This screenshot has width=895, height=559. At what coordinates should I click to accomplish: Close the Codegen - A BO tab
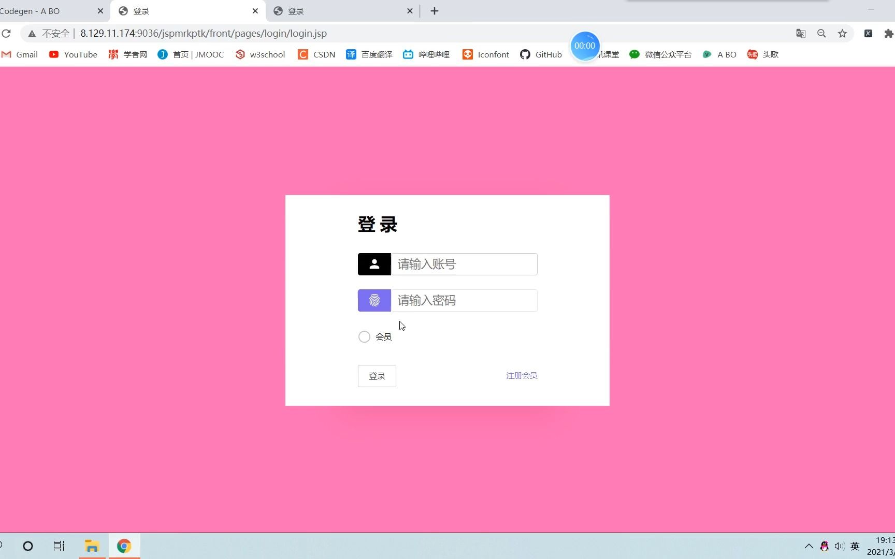coord(100,11)
